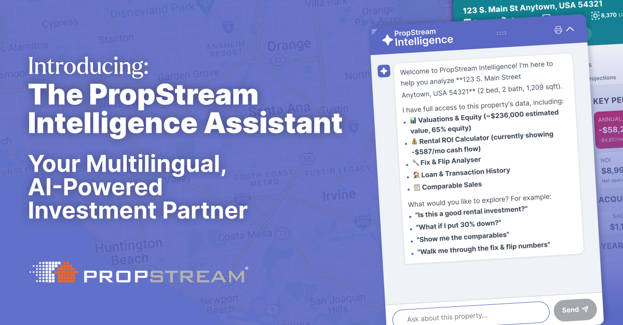Click the lot size icon next to 8,370

click(595, 16)
